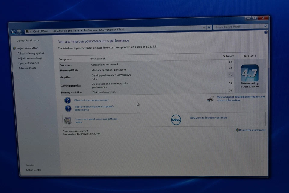This screenshot has width=289, height=193.
Task: Click the shield icon beside "Re-run the assessment"
Action: point(237,130)
